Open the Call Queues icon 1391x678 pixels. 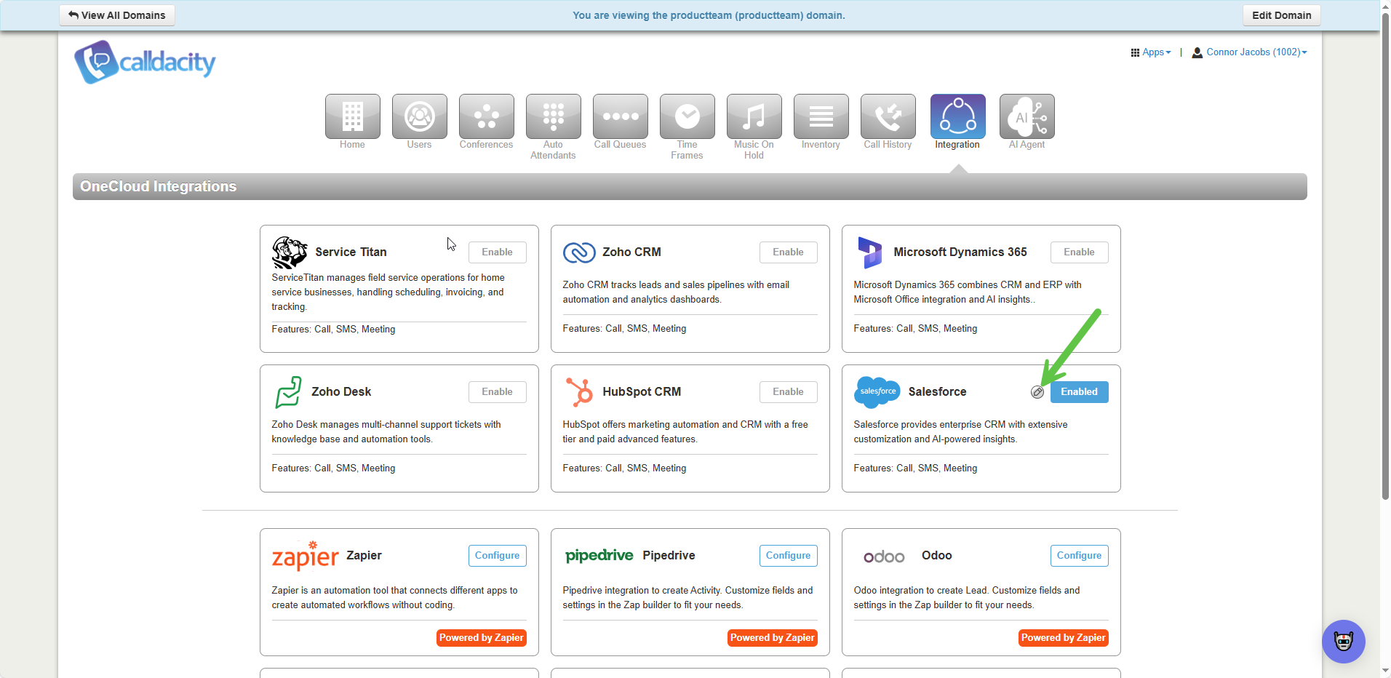click(x=620, y=116)
